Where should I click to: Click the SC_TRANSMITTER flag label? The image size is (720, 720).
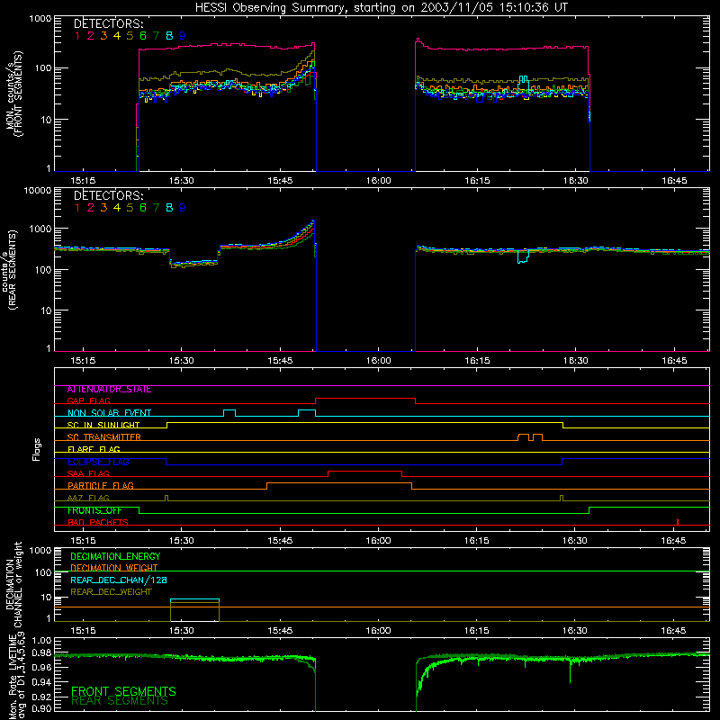coord(104,437)
